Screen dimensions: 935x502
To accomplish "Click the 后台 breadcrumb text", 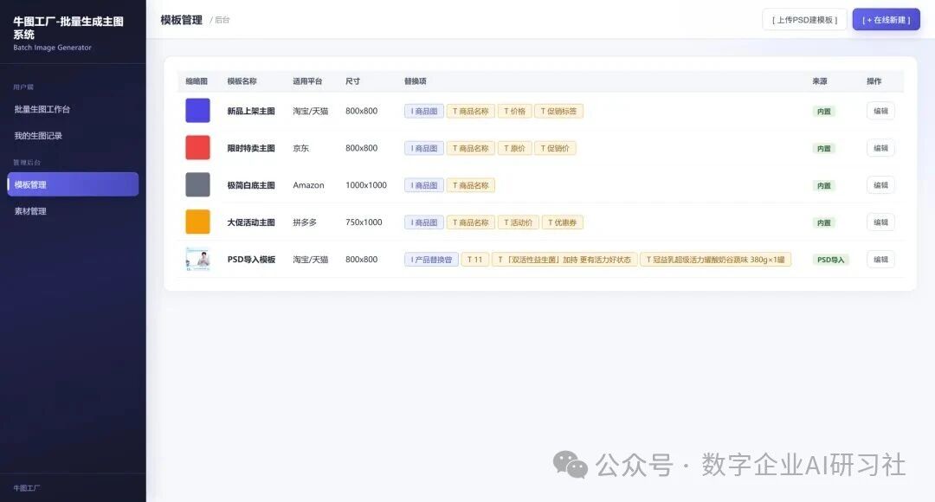I will point(222,20).
